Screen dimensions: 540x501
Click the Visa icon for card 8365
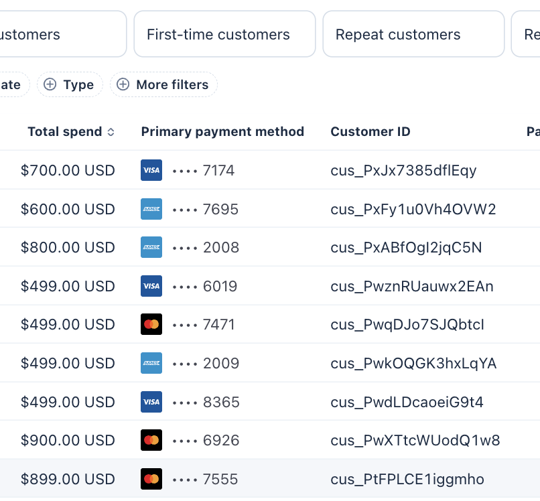[151, 401]
